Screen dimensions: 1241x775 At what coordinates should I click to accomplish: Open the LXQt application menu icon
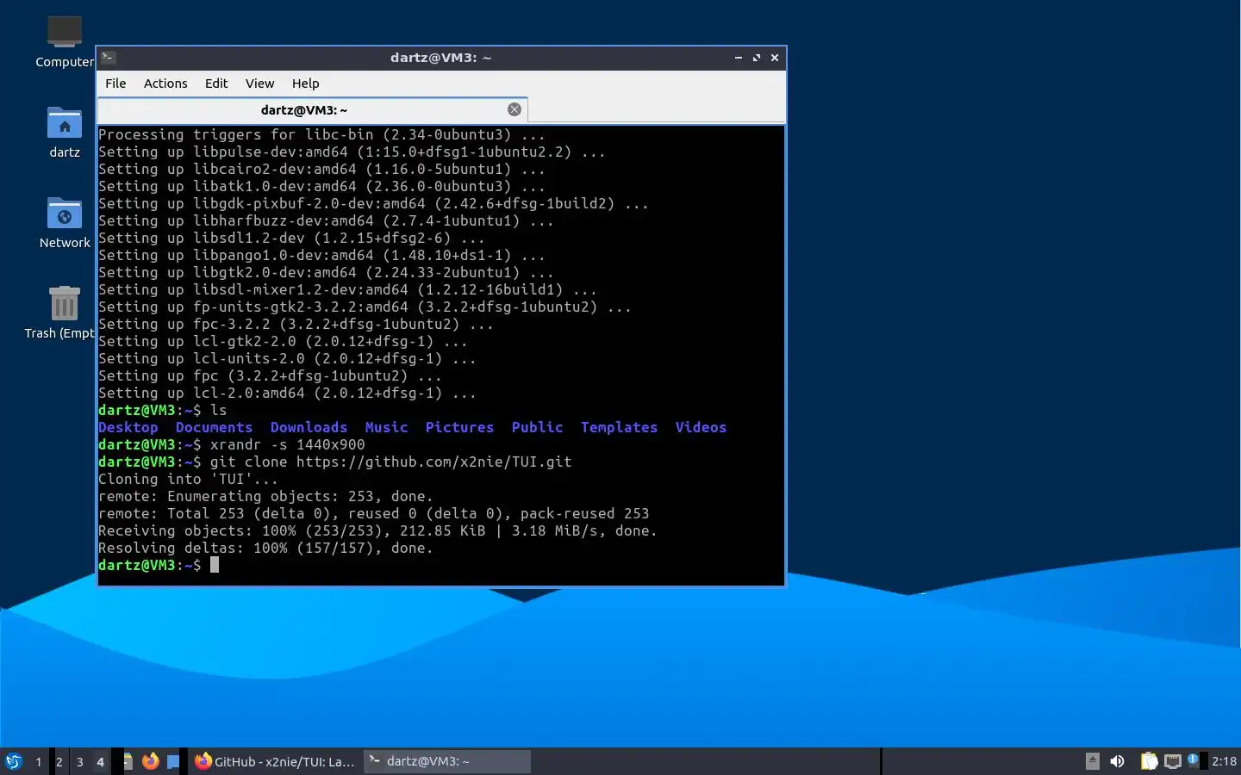coord(14,761)
